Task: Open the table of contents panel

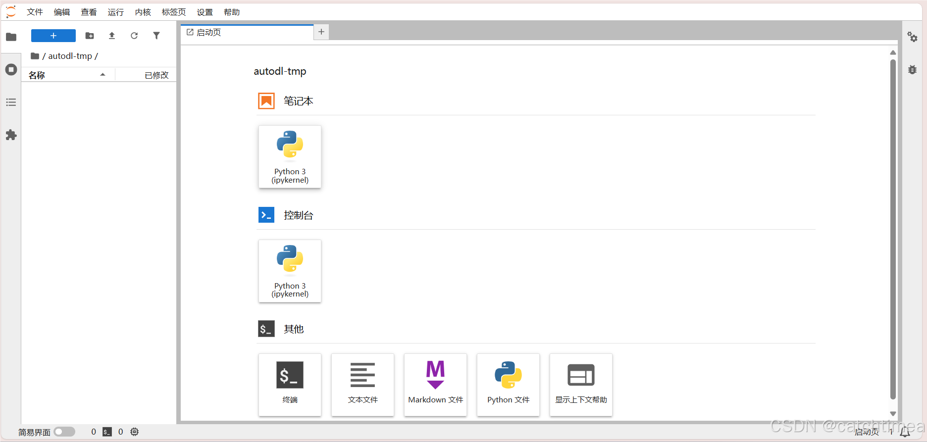Action: click(x=11, y=102)
